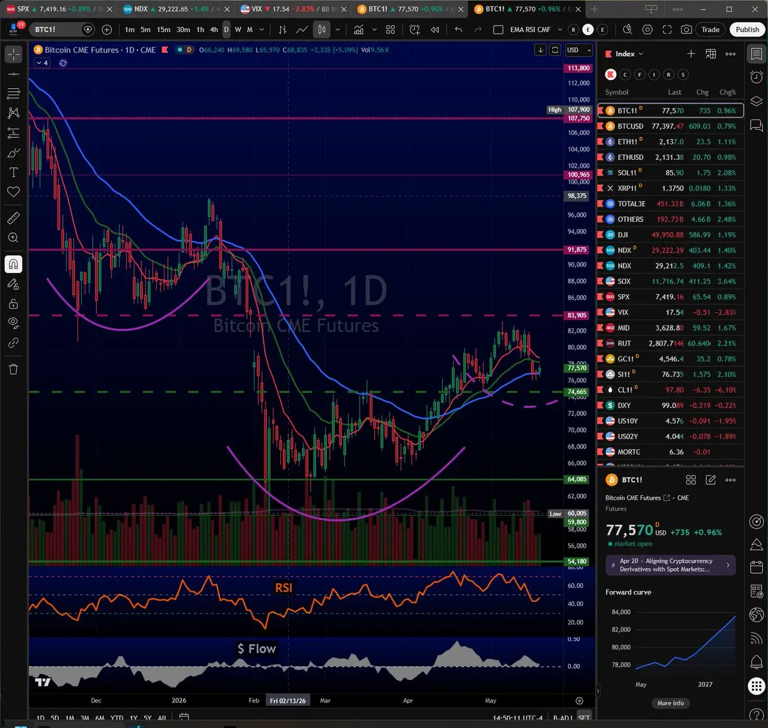The height and width of the screenshot is (728, 768).
Task: Toggle lock all drawings
Action: coord(13,304)
